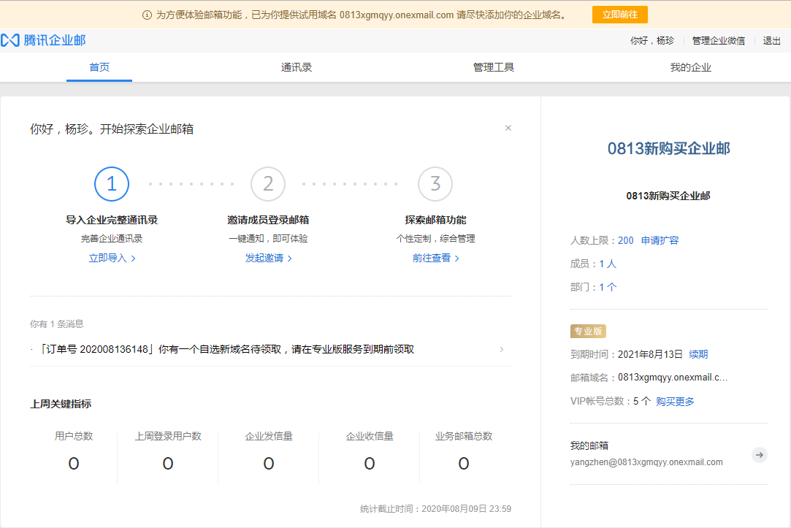The height and width of the screenshot is (528, 791).
Task: Click the Tencent Enterprise Mail logo
Action: coord(44,40)
